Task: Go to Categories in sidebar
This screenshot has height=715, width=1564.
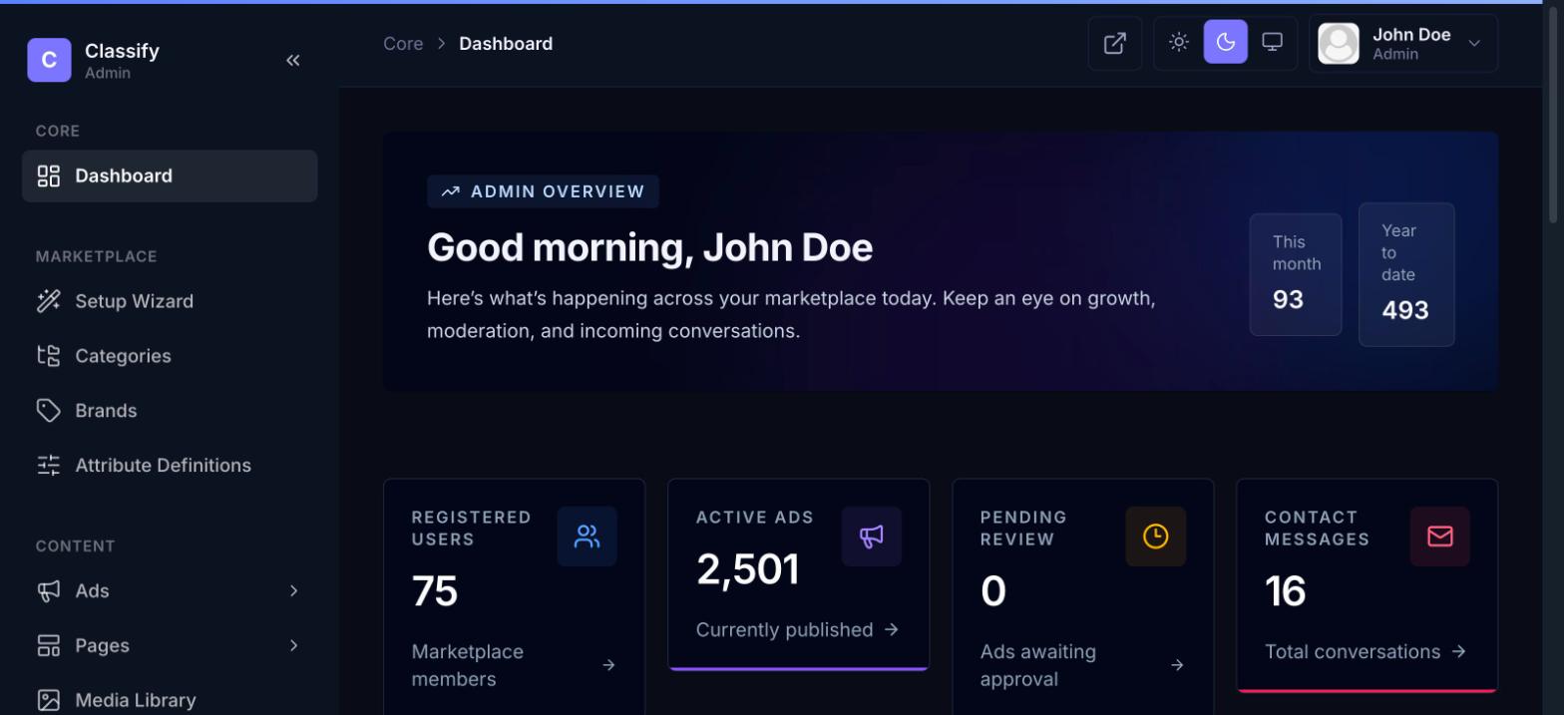Action: tap(170, 356)
